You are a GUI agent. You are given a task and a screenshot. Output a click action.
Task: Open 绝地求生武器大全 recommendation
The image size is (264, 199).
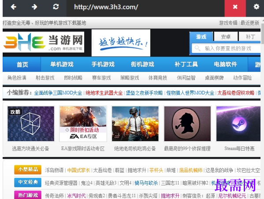[104, 93]
